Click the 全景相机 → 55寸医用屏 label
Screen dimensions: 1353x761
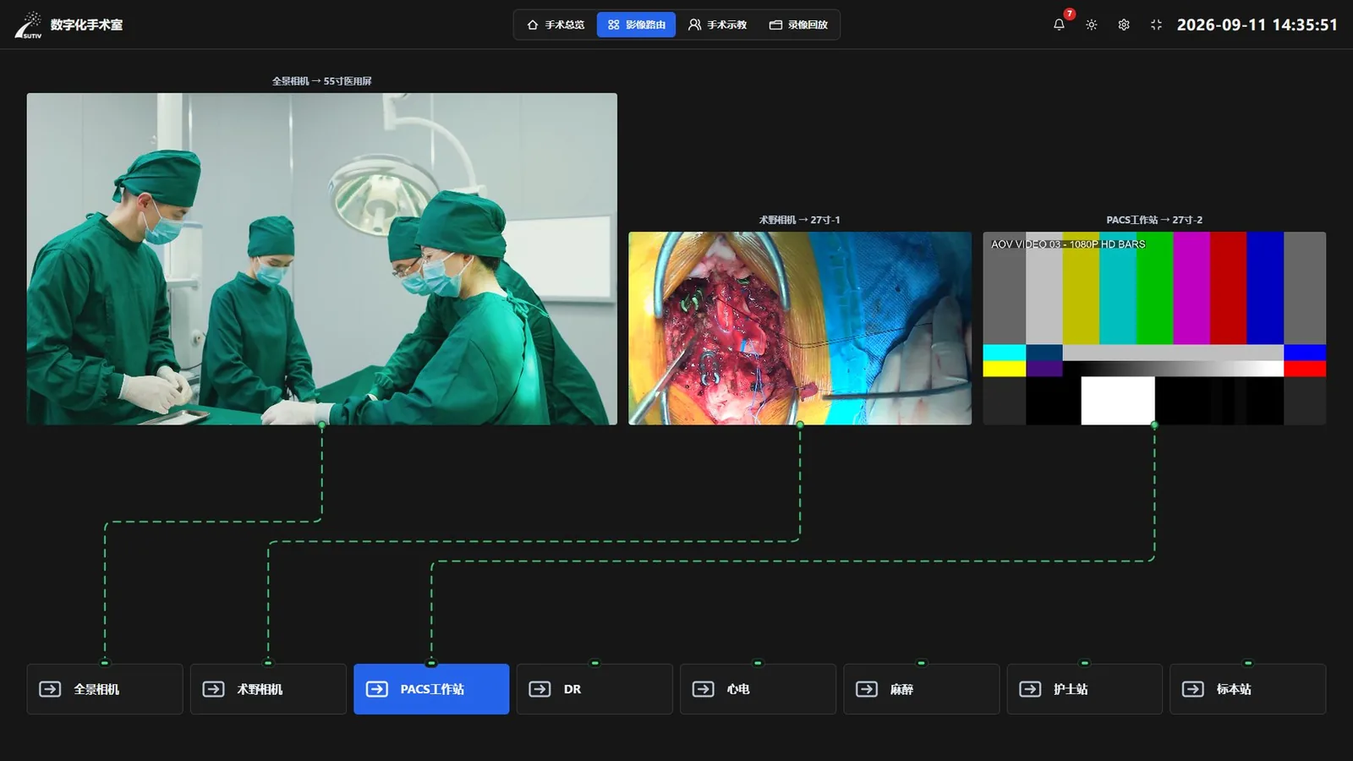[x=322, y=81]
